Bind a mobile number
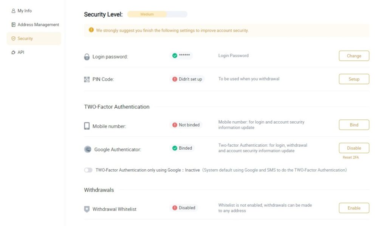 coord(354,125)
